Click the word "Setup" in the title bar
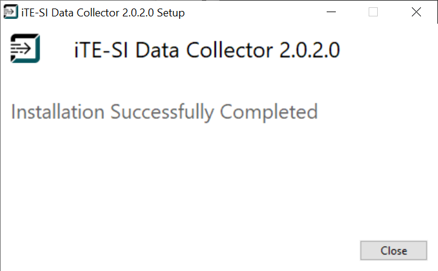 tap(171, 13)
